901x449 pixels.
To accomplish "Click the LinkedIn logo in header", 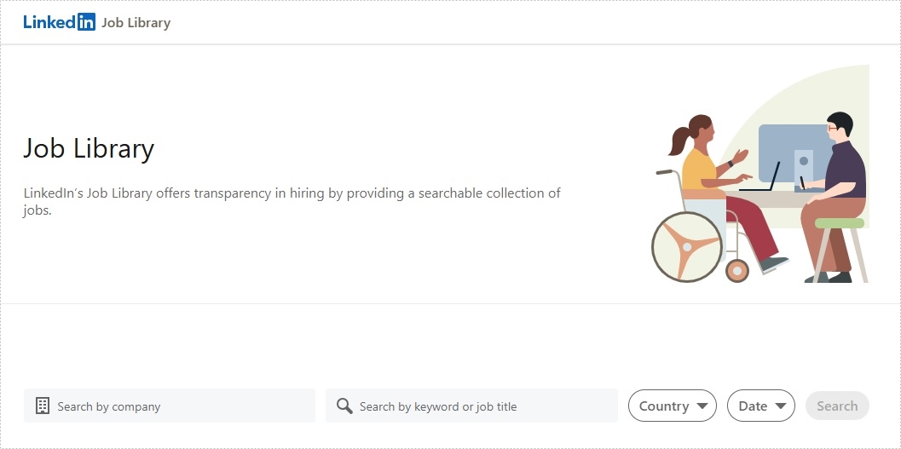I will (x=59, y=22).
